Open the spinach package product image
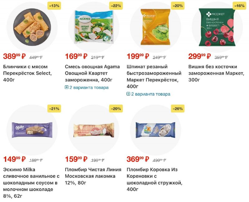 (x=155, y=27)
